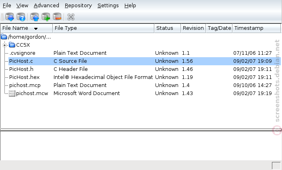The image size is (282, 170).
Task: Click the /home/gordon root folder icon
Action: (4, 37)
